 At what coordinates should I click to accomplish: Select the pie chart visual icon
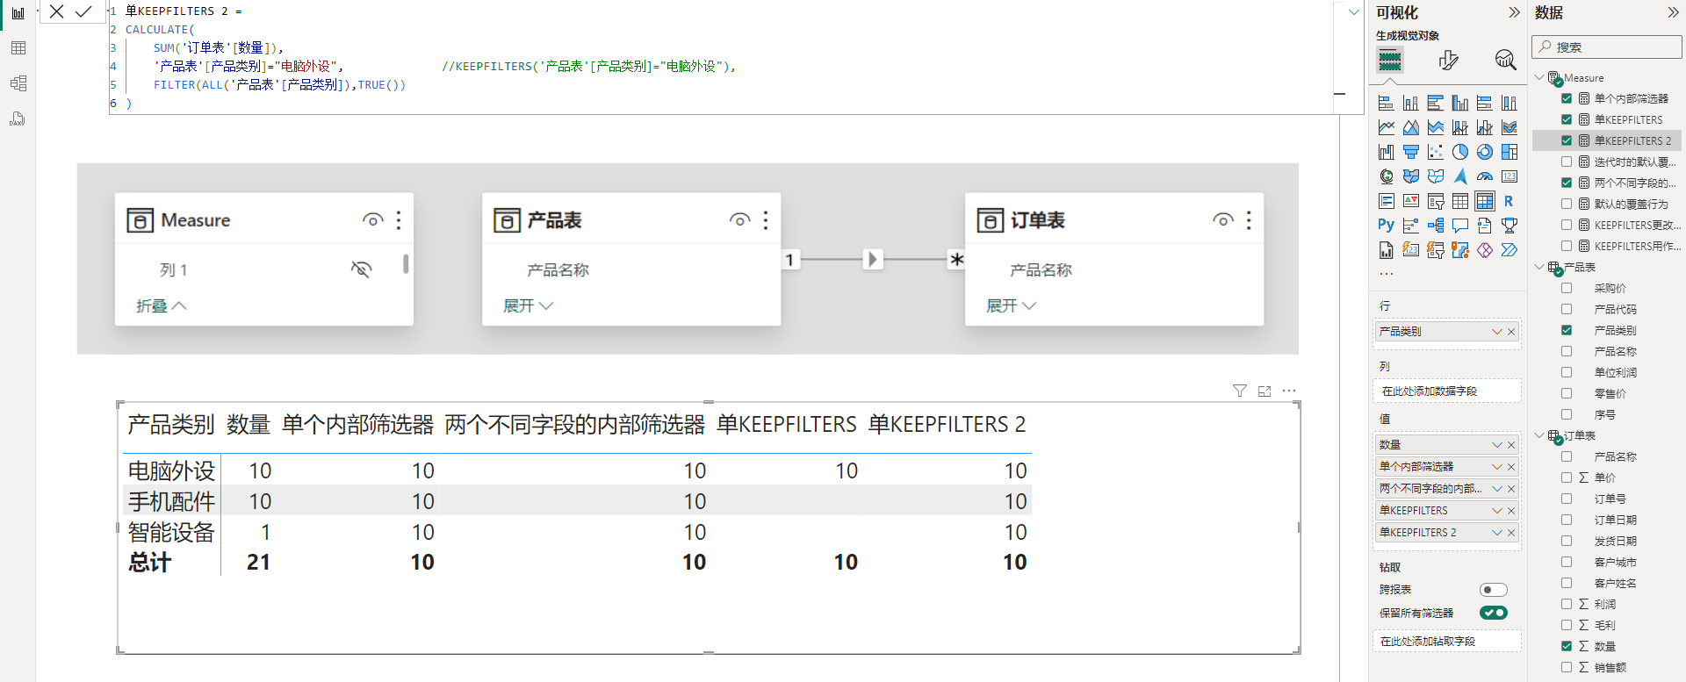1459,152
